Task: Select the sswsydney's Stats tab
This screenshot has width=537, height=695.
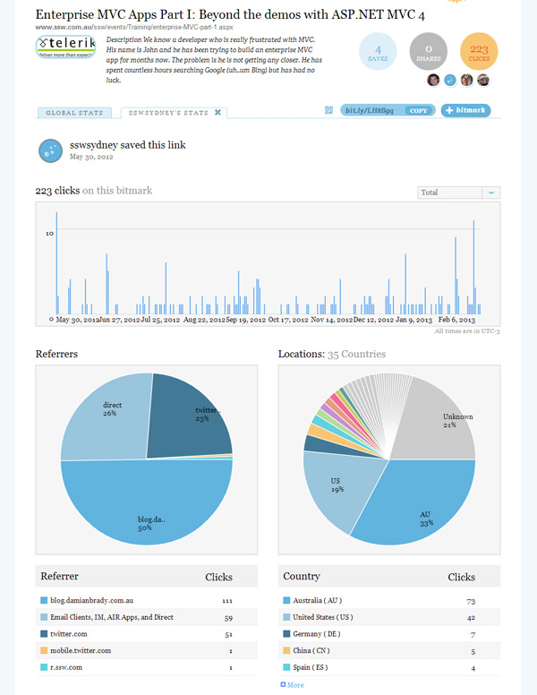Action: [x=168, y=113]
